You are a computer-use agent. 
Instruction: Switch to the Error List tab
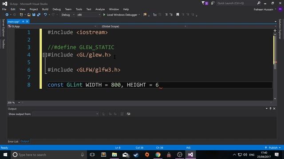pos(13,141)
